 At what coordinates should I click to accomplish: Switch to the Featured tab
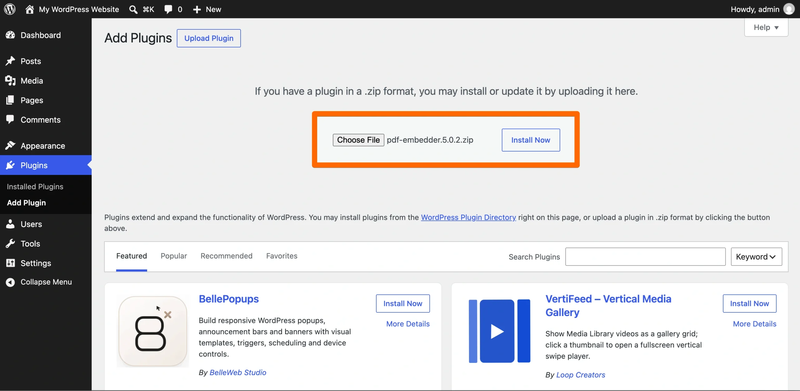131,256
